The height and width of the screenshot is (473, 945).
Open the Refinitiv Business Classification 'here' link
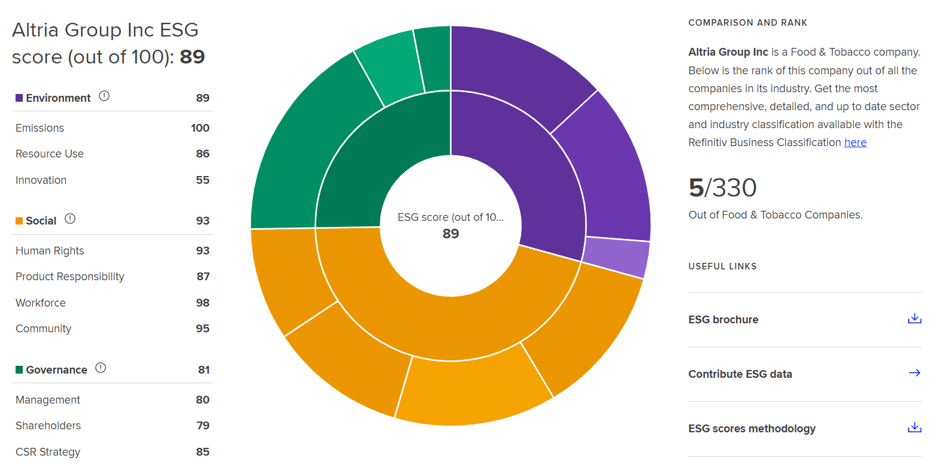click(x=855, y=142)
